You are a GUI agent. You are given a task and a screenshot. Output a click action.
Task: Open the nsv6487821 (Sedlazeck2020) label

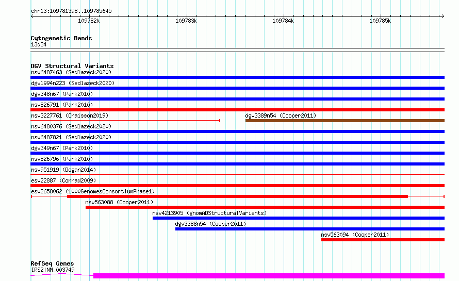tap(71, 137)
